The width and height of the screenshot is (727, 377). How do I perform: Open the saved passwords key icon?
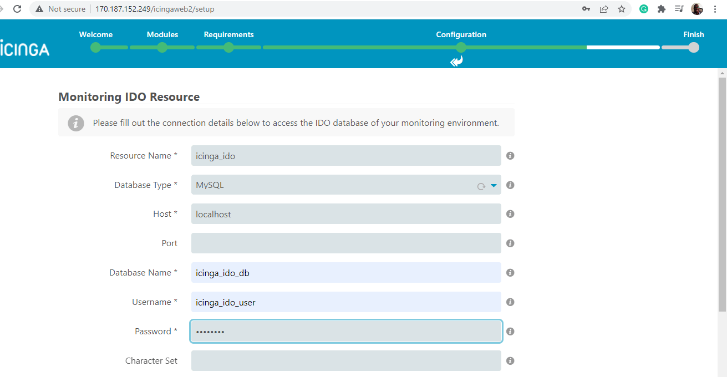pyautogui.click(x=586, y=9)
